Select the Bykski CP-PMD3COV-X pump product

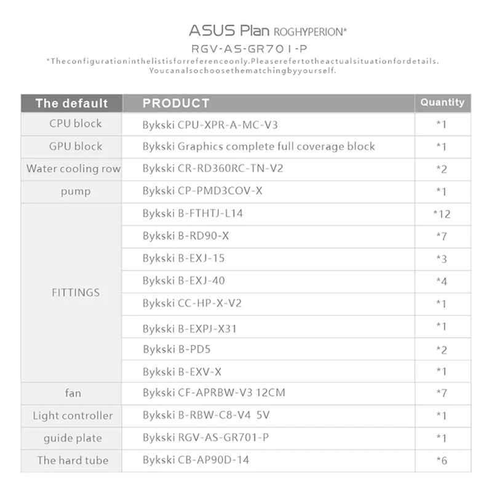tap(202, 191)
